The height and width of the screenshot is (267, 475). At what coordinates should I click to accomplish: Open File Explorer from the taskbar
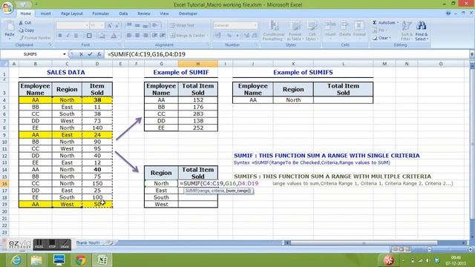tap(36, 260)
